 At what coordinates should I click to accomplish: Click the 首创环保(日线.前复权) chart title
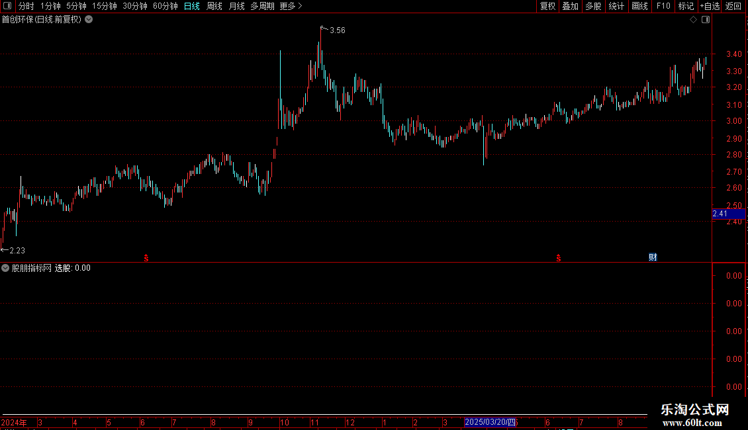coord(42,20)
